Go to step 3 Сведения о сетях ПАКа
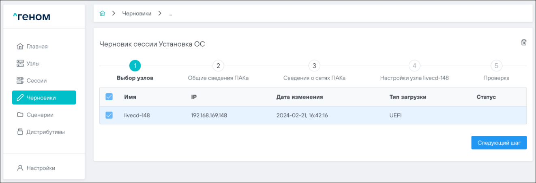The height and width of the screenshot is (183, 536). coord(314,66)
